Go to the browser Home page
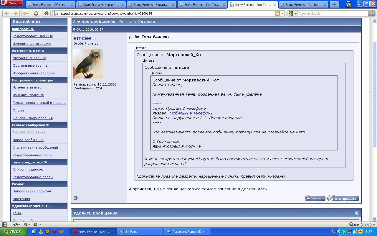 click(x=46, y=14)
